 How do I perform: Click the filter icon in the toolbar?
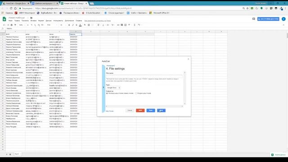click(x=129, y=25)
